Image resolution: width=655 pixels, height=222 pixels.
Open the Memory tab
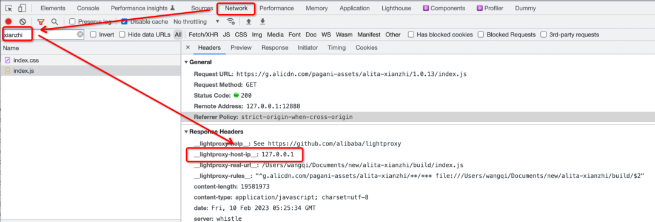click(317, 8)
